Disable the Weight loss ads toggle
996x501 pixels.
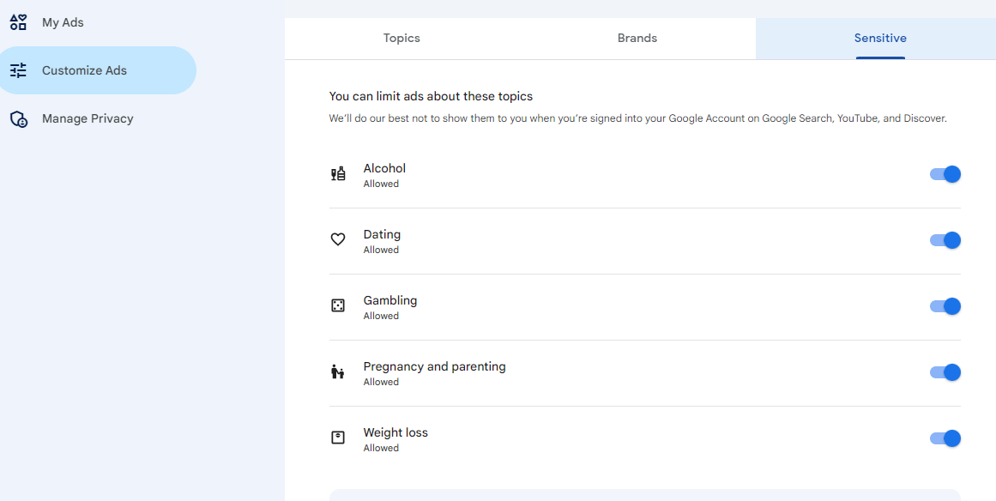point(945,438)
